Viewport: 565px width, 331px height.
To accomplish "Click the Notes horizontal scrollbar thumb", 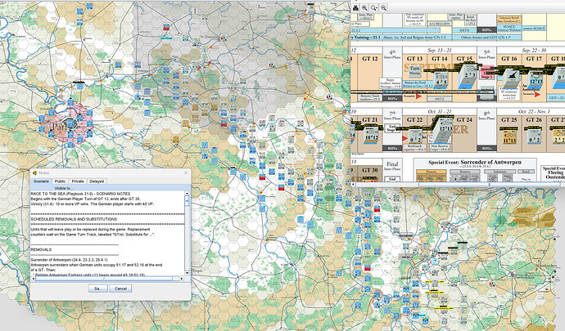I will pyautogui.click(x=104, y=279).
